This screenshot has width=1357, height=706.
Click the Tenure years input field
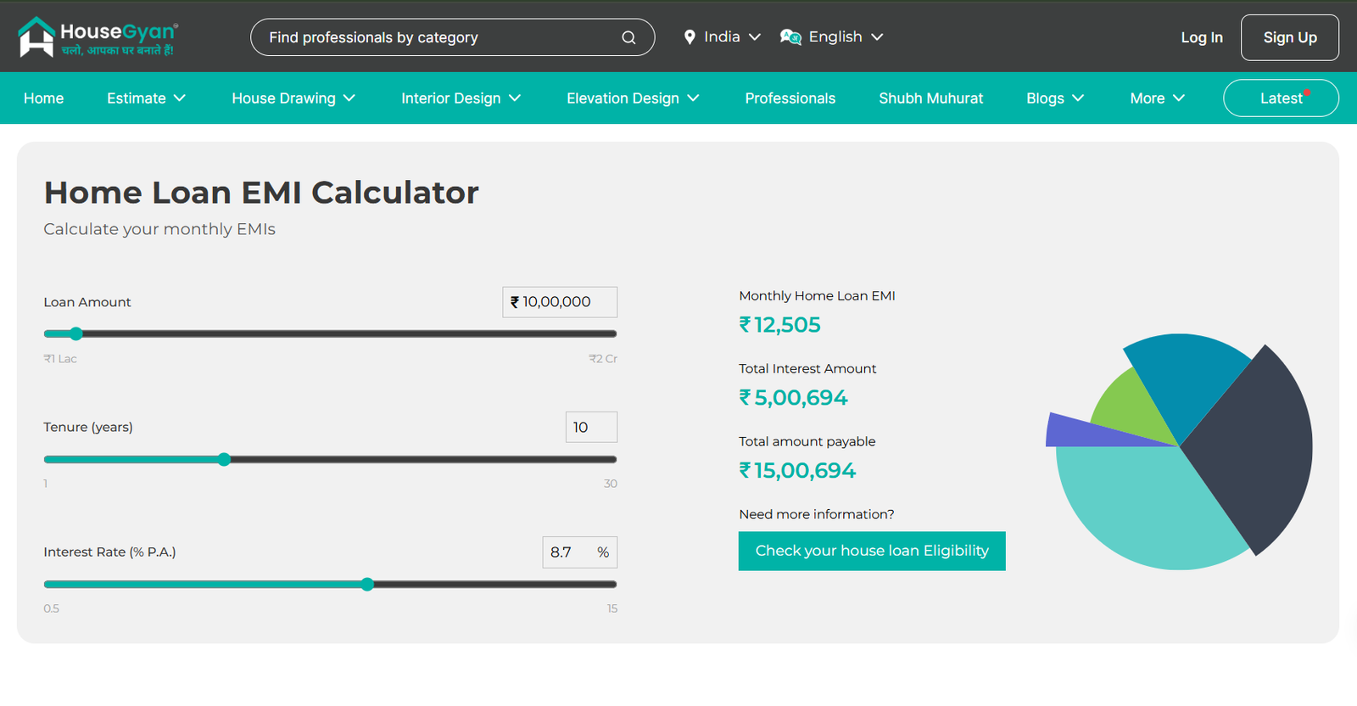point(591,427)
